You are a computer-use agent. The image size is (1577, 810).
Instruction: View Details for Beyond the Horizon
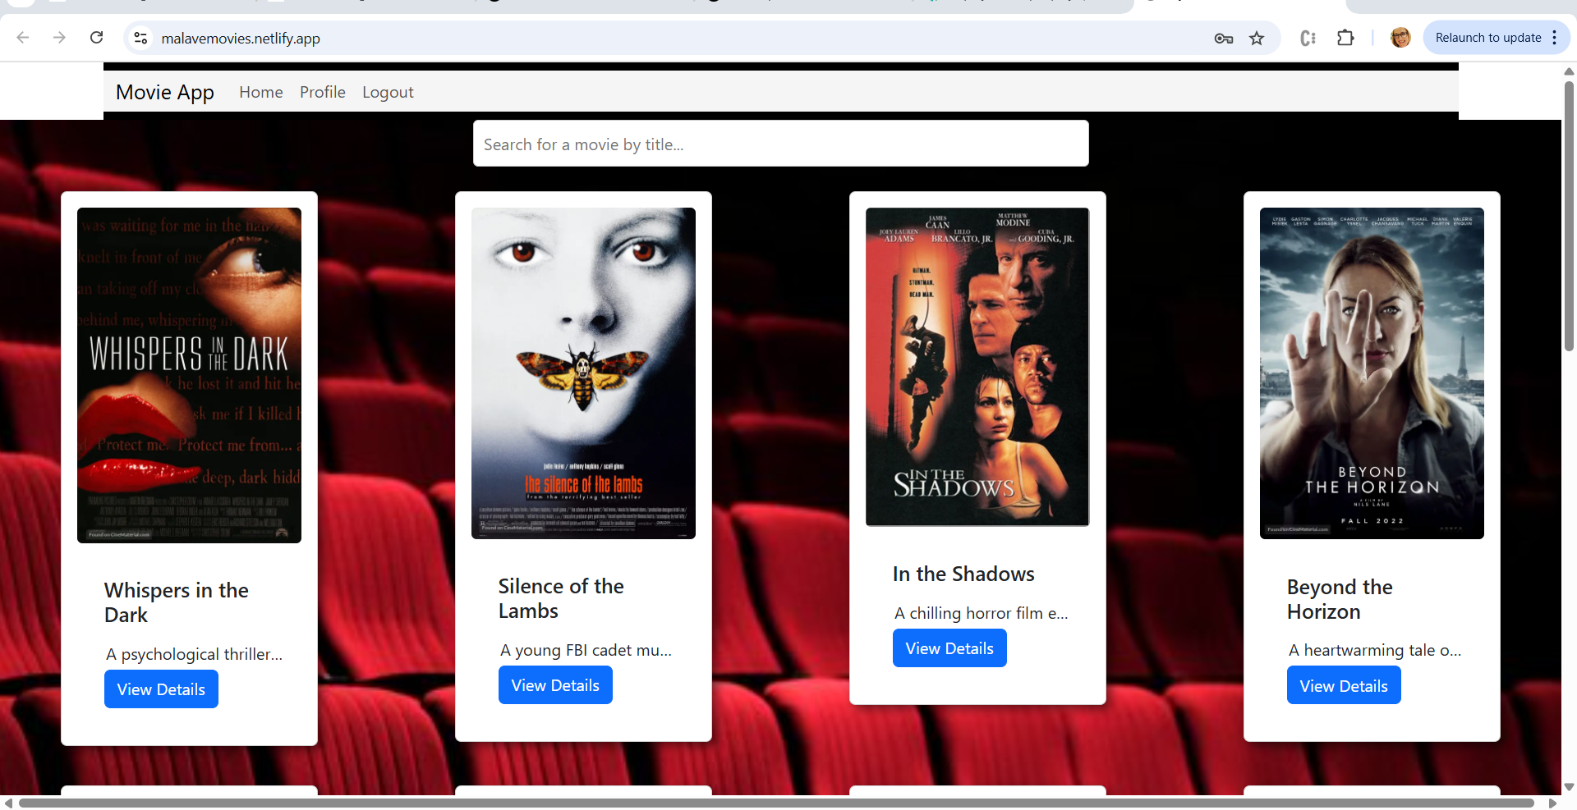click(x=1344, y=685)
